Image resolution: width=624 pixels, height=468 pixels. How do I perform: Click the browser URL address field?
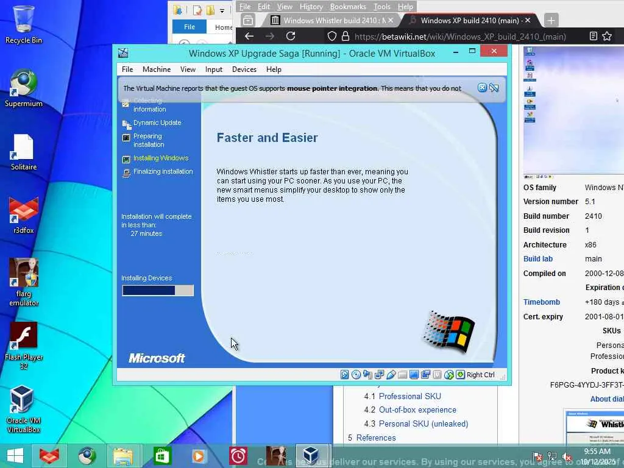coord(460,37)
